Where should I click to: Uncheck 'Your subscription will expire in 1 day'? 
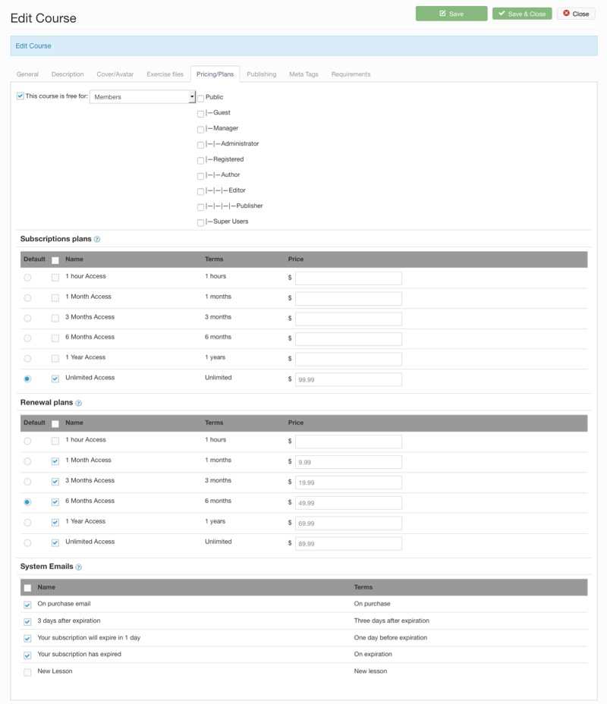pyautogui.click(x=27, y=639)
